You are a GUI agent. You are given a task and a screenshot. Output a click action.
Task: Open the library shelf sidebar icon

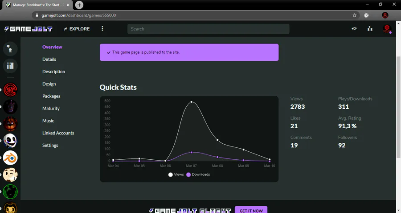tap(10, 66)
